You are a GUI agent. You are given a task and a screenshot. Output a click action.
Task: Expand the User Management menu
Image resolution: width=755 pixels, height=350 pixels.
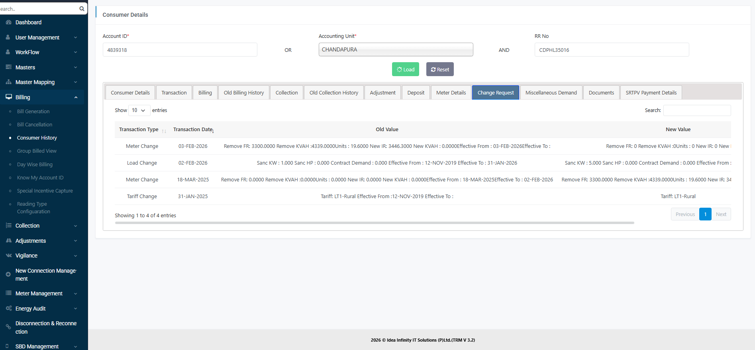(x=42, y=37)
